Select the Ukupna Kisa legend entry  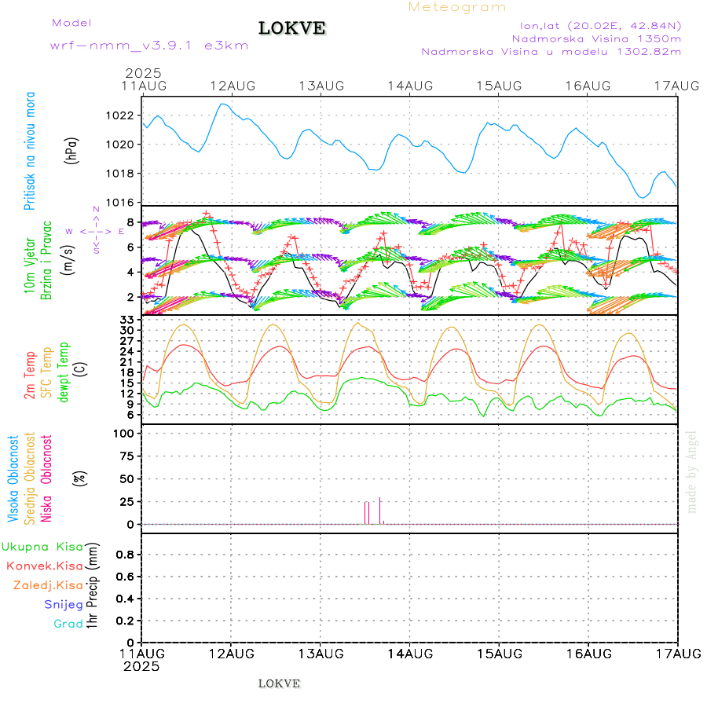[42, 547]
